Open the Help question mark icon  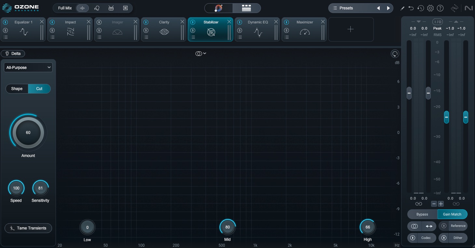[x=440, y=8]
